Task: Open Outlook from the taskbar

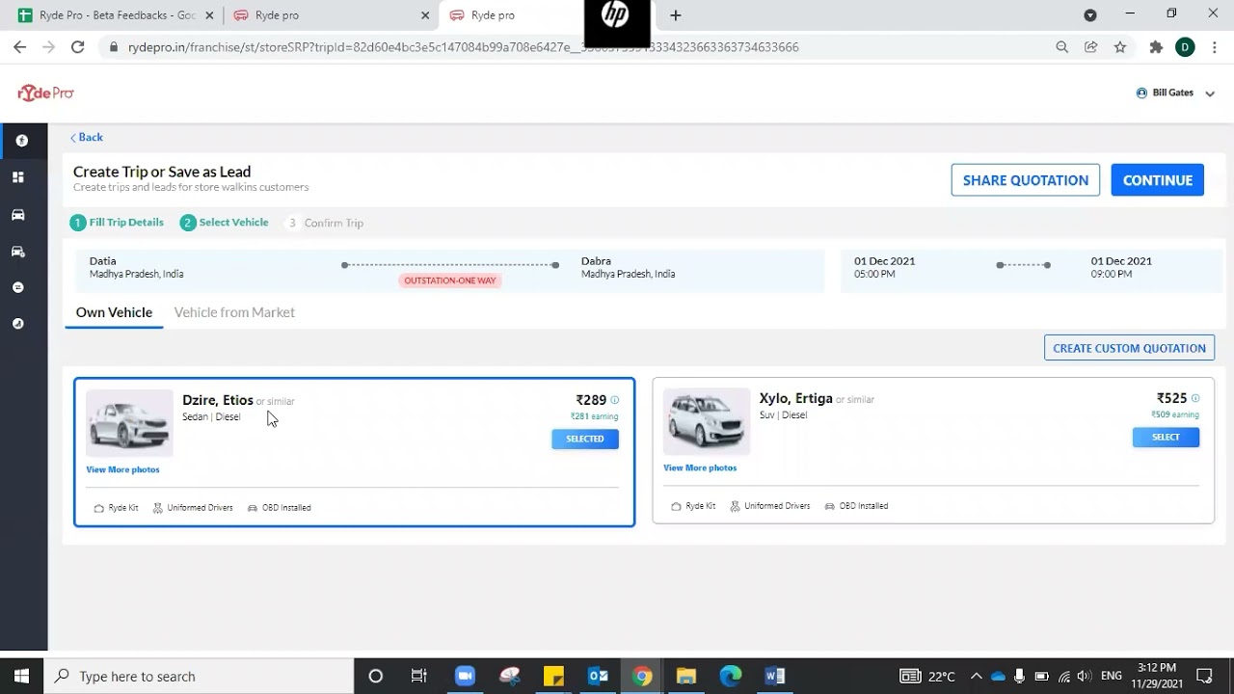Action: click(598, 676)
